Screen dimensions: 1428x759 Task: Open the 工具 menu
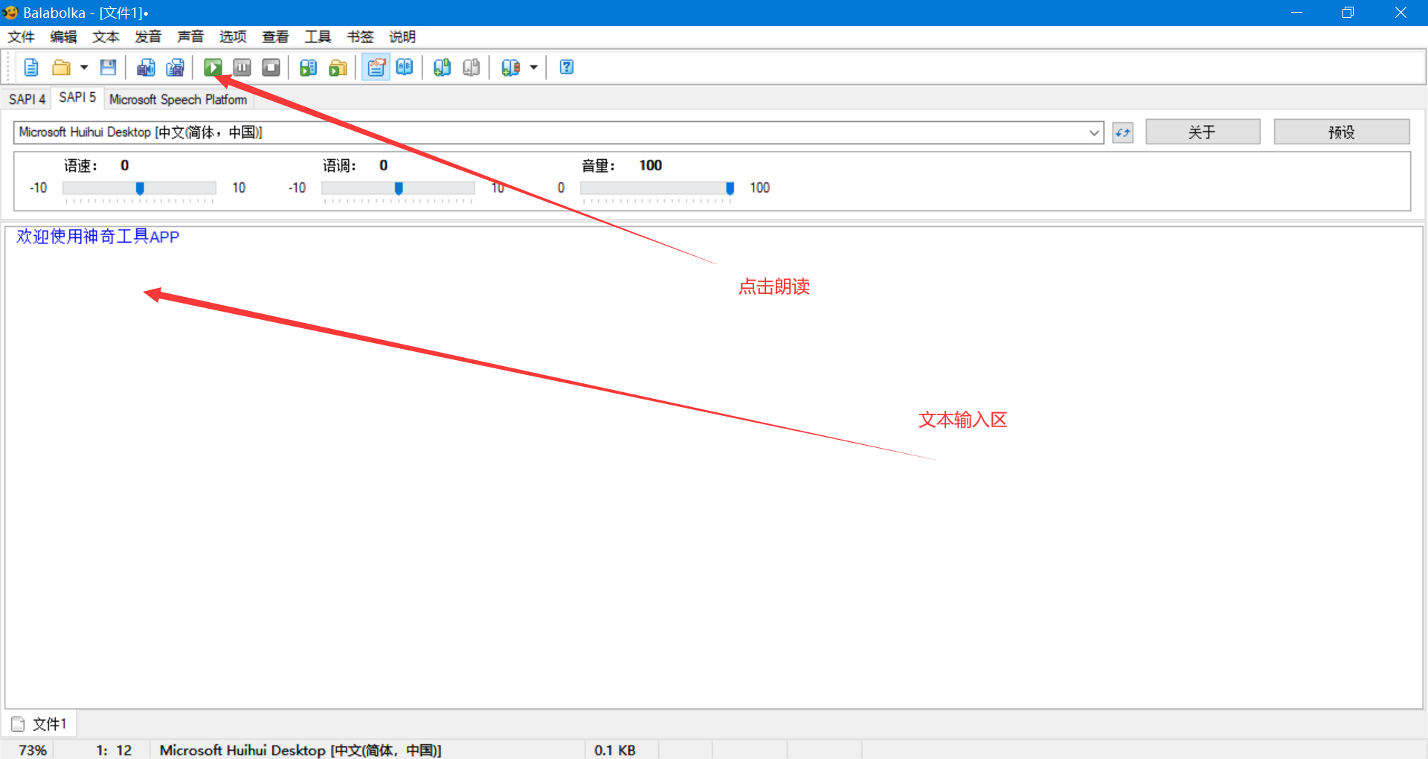pyautogui.click(x=318, y=37)
